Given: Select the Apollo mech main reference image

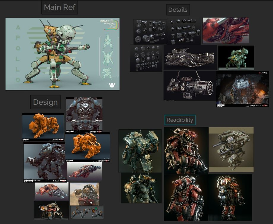Looking at the screenshot, I should (x=63, y=54).
